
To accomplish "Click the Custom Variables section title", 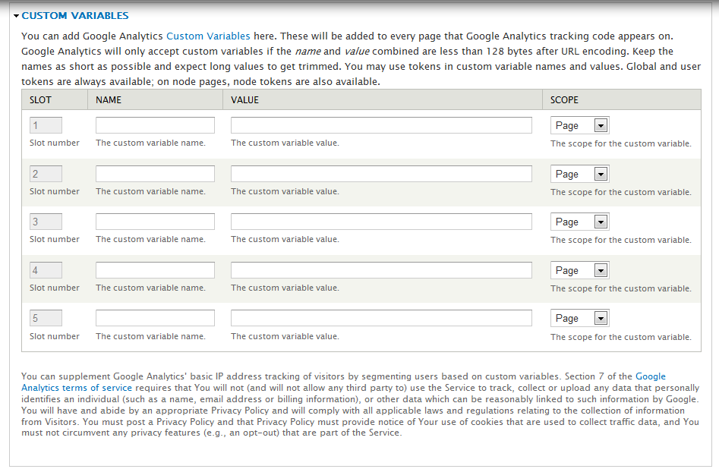I will [75, 16].
